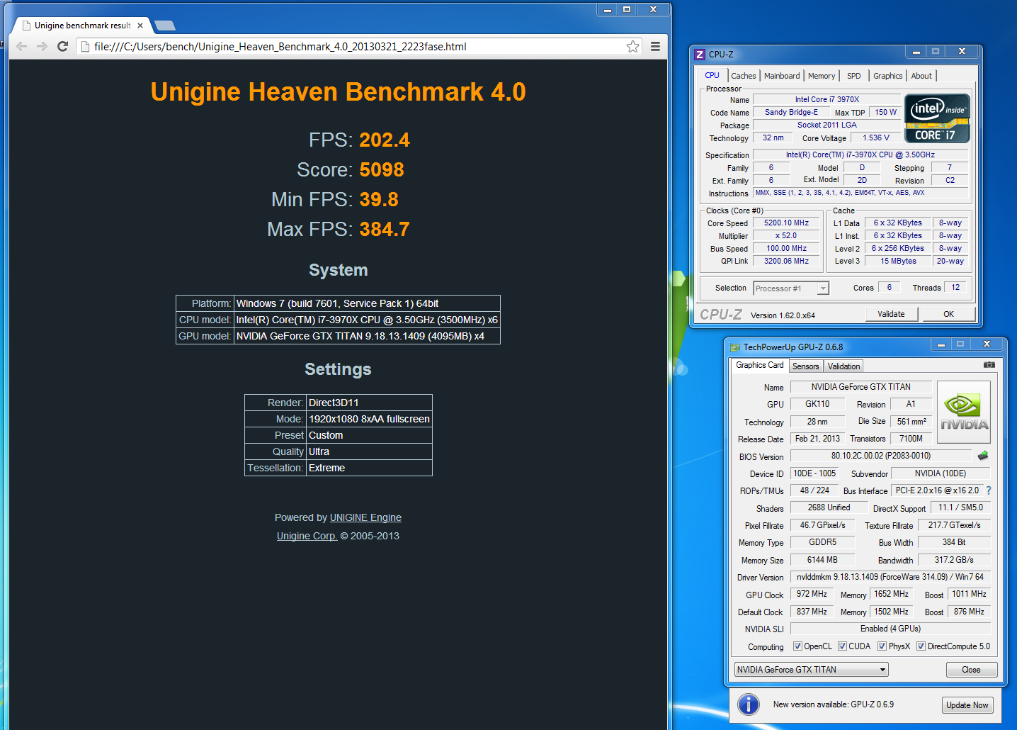Select the GPU-Z Graphics Card tab
Screen dimensions: 1017x730
pyautogui.click(x=759, y=365)
